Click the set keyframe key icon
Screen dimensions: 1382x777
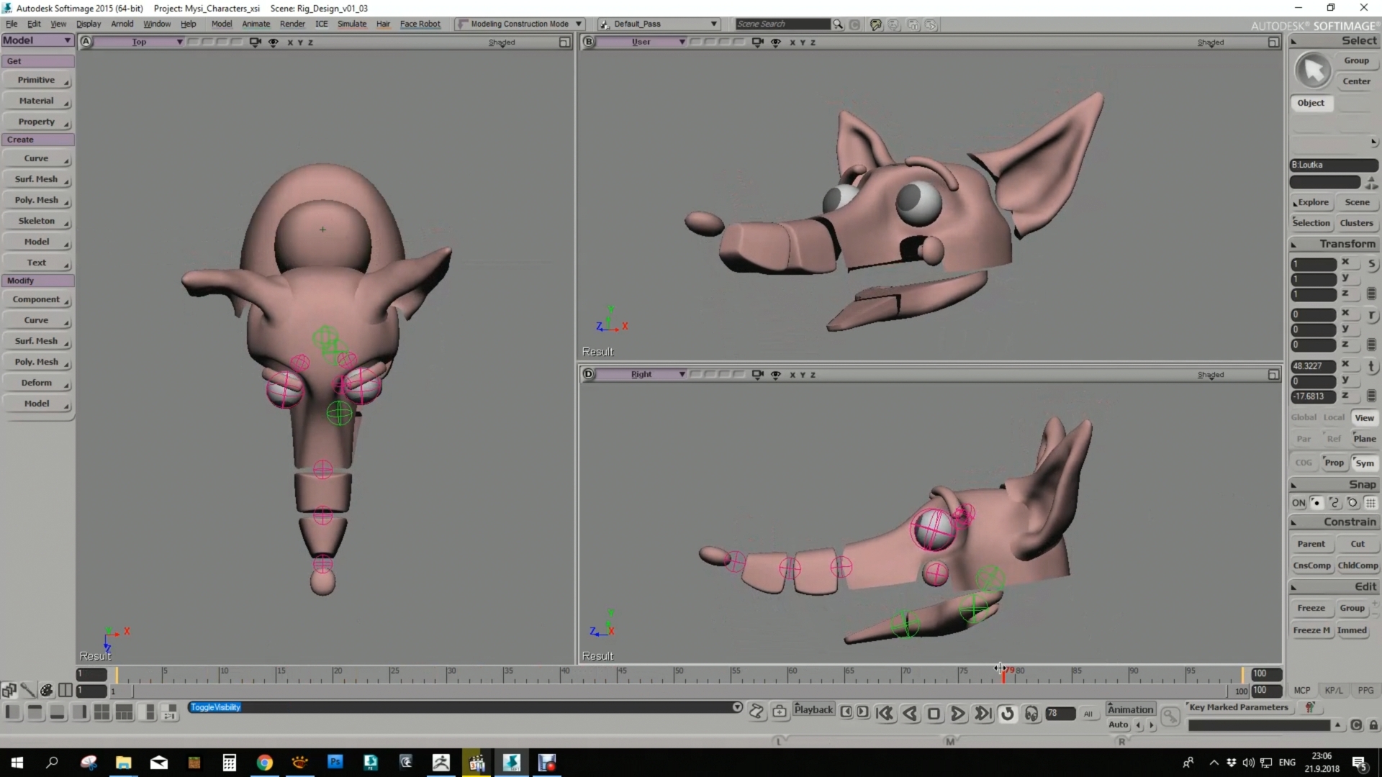tap(1170, 717)
